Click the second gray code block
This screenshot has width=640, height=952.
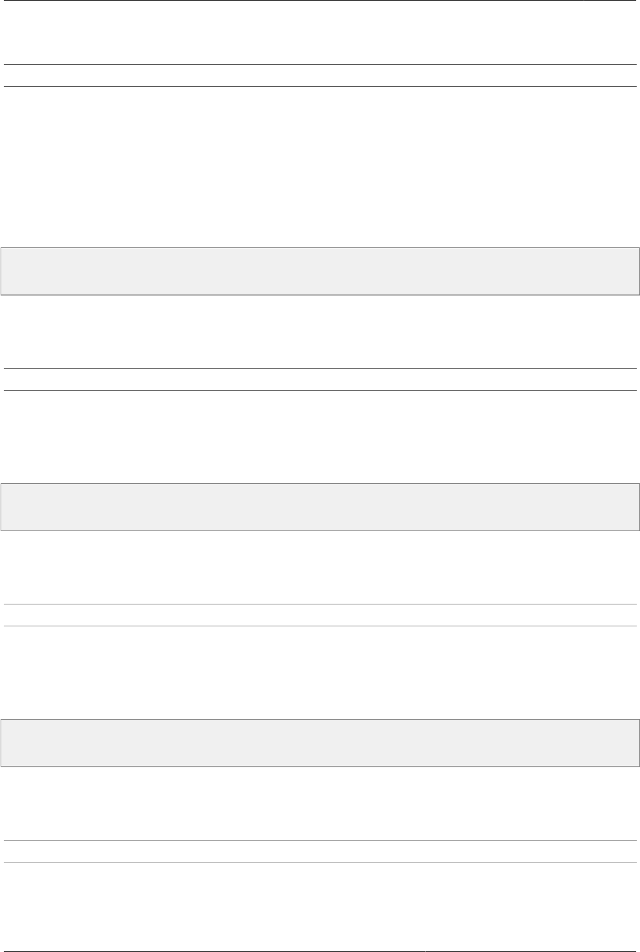pyautogui.click(x=319, y=507)
